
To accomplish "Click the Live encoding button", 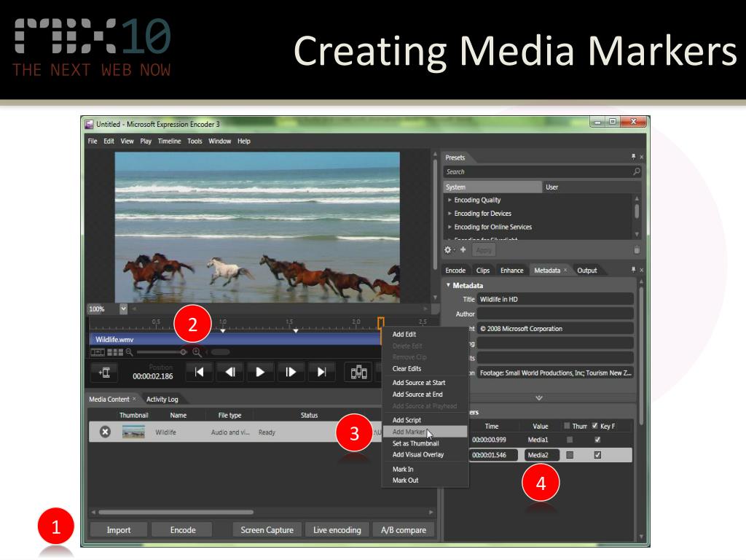I will tap(337, 530).
